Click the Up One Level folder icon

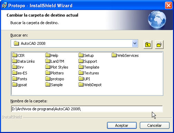coord(148,44)
